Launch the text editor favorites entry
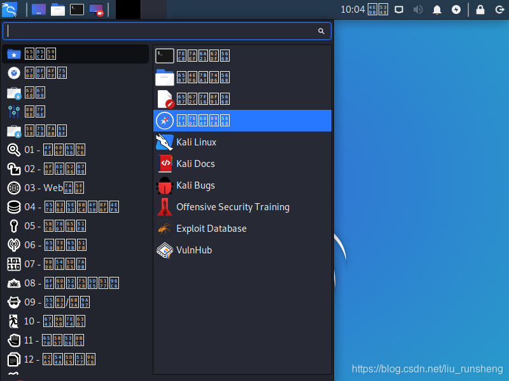The image size is (509, 381). (x=242, y=99)
